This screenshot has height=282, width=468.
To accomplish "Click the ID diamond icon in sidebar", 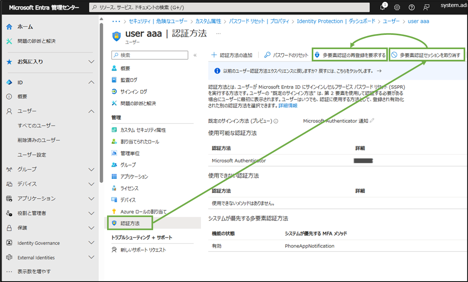I will [x=9, y=82].
